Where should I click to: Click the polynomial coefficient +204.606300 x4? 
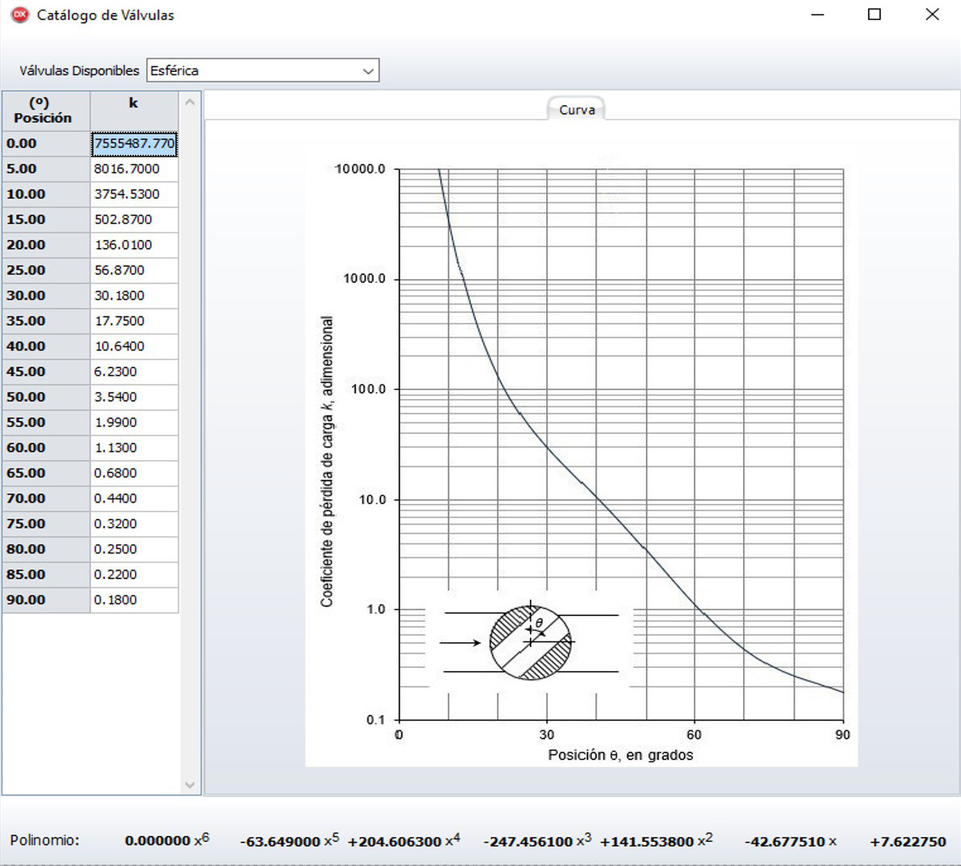pyautogui.click(x=404, y=841)
